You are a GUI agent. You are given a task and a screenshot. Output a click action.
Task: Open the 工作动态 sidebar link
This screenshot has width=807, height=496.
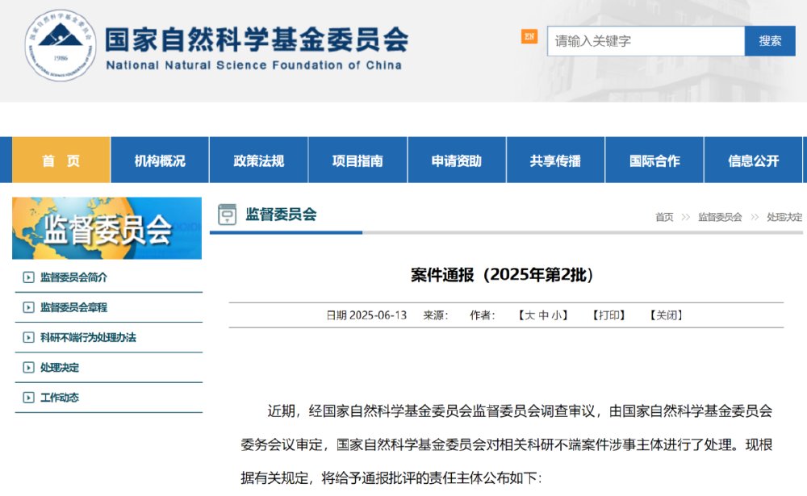[60, 398]
